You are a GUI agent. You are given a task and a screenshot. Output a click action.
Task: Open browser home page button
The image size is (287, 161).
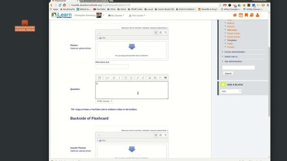64,5
